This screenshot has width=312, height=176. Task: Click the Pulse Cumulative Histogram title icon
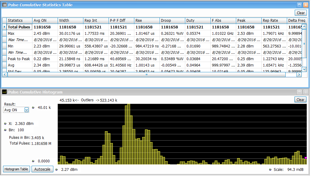5,92
